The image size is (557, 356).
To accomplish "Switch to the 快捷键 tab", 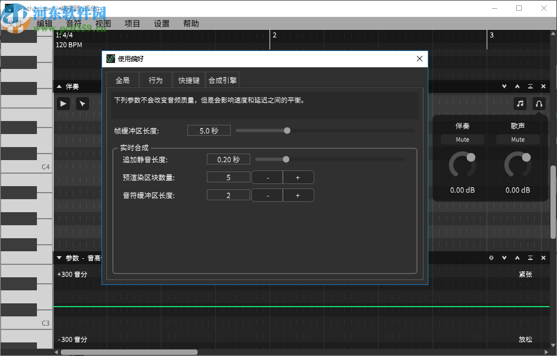I will (x=188, y=79).
